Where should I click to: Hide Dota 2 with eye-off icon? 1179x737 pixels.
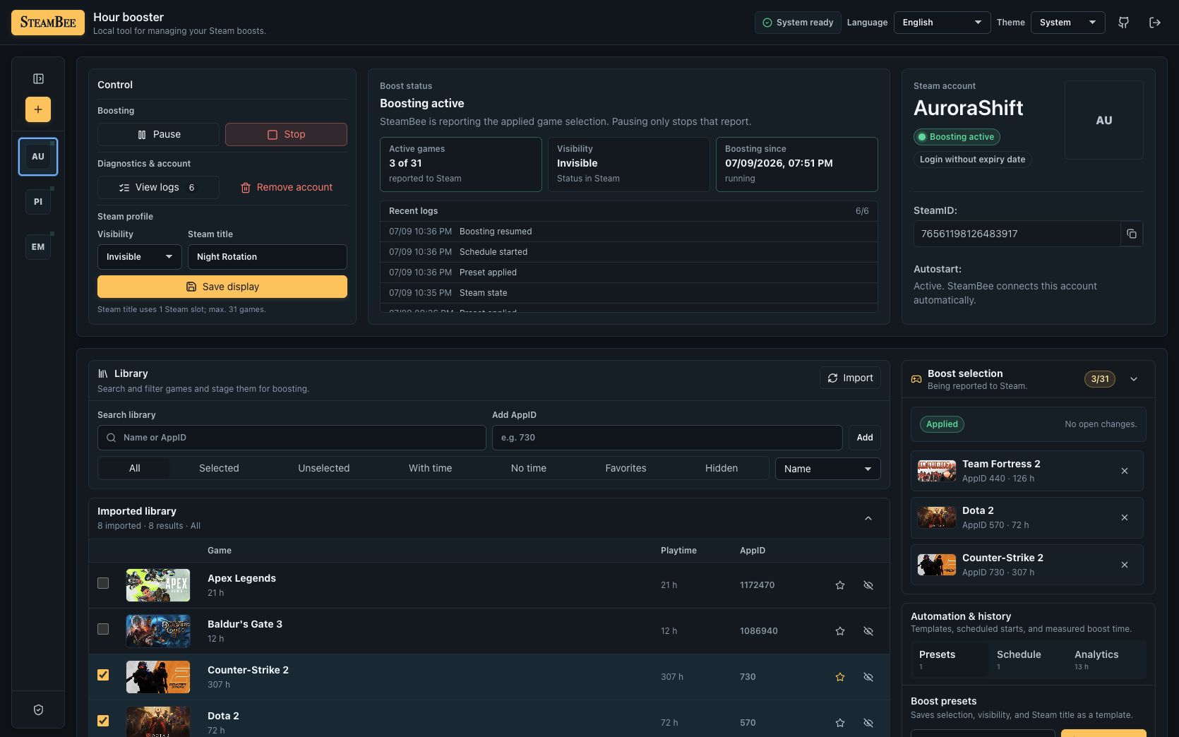868,723
